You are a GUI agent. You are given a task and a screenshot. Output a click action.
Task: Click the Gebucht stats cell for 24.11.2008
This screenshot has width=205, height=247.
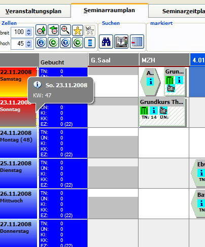pyautogui.click(x=63, y=143)
